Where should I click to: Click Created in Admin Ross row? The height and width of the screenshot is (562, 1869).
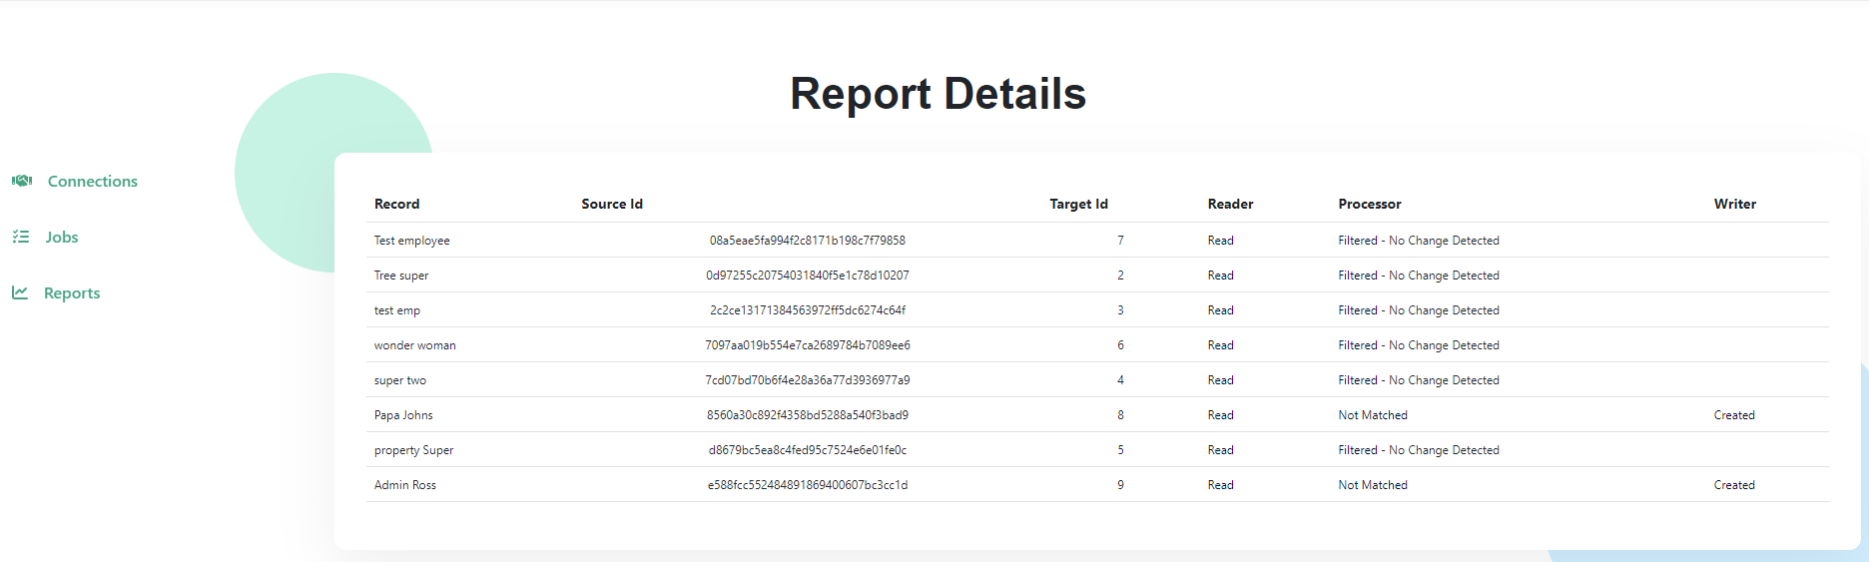[1734, 485]
